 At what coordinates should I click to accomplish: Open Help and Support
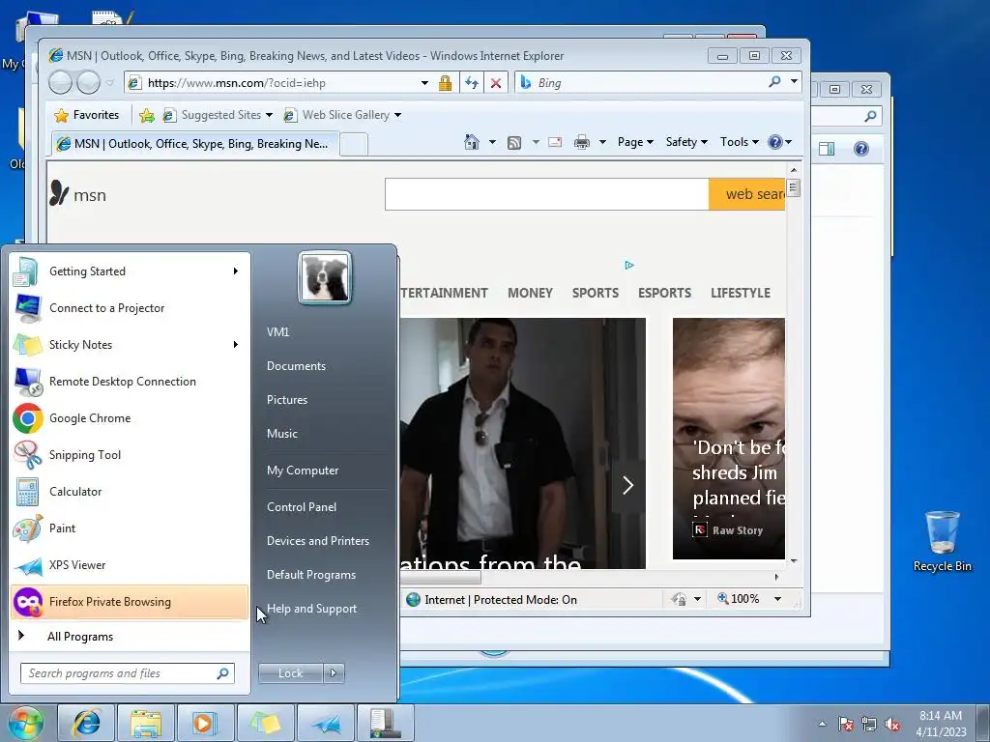(312, 609)
